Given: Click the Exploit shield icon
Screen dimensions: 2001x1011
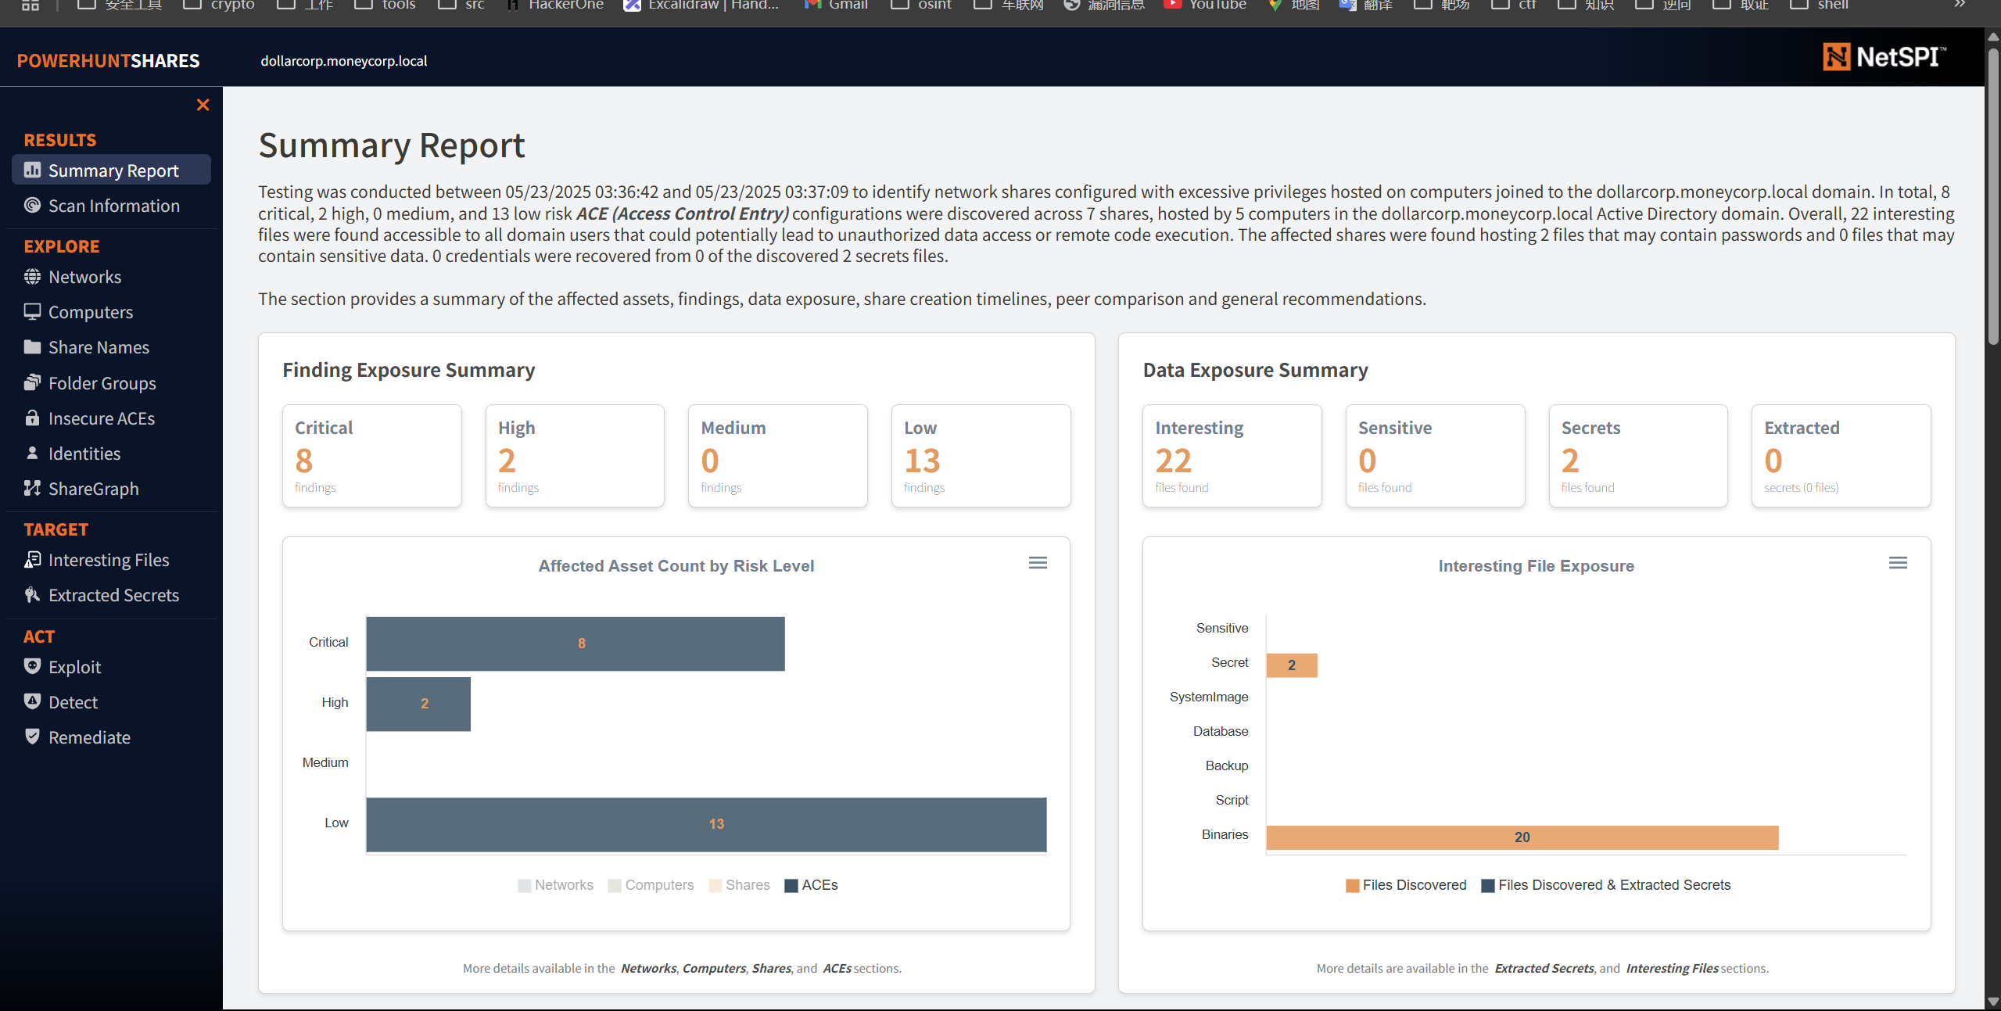Looking at the screenshot, I should (x=32, y=666).
